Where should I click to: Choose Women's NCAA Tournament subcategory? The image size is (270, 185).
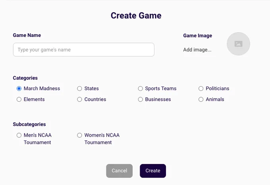79,135
